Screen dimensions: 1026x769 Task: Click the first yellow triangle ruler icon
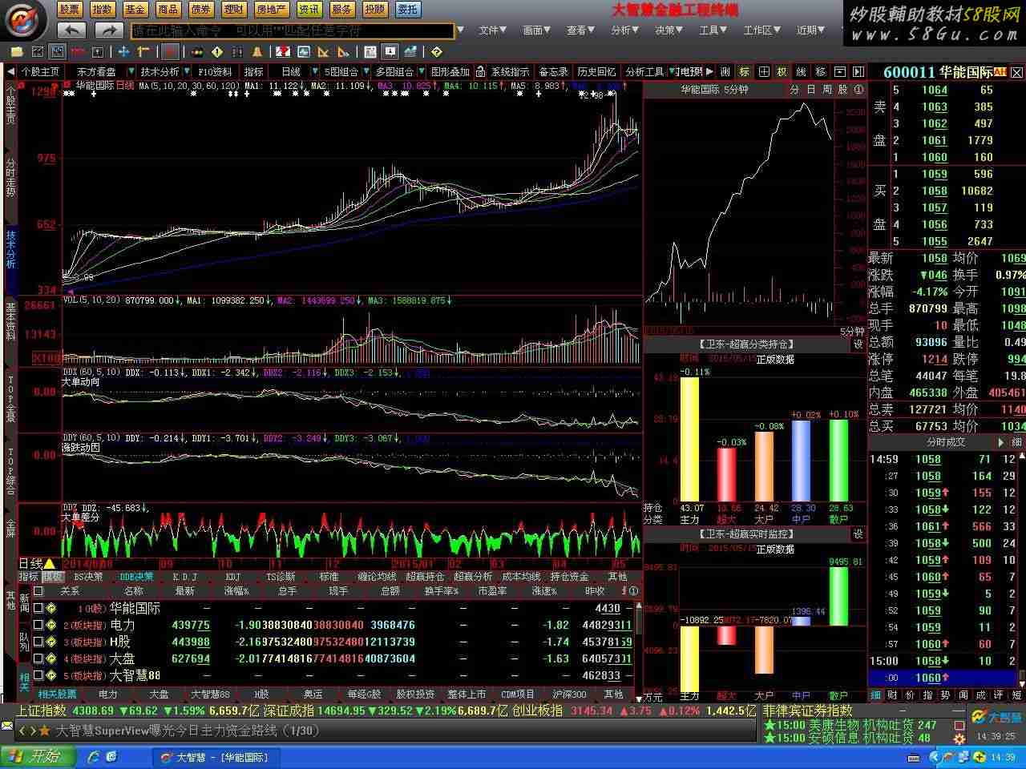coord(323,52)
